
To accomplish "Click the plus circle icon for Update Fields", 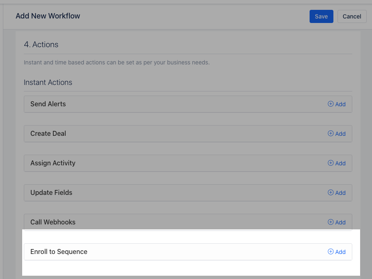I will (x=331, y=192).
